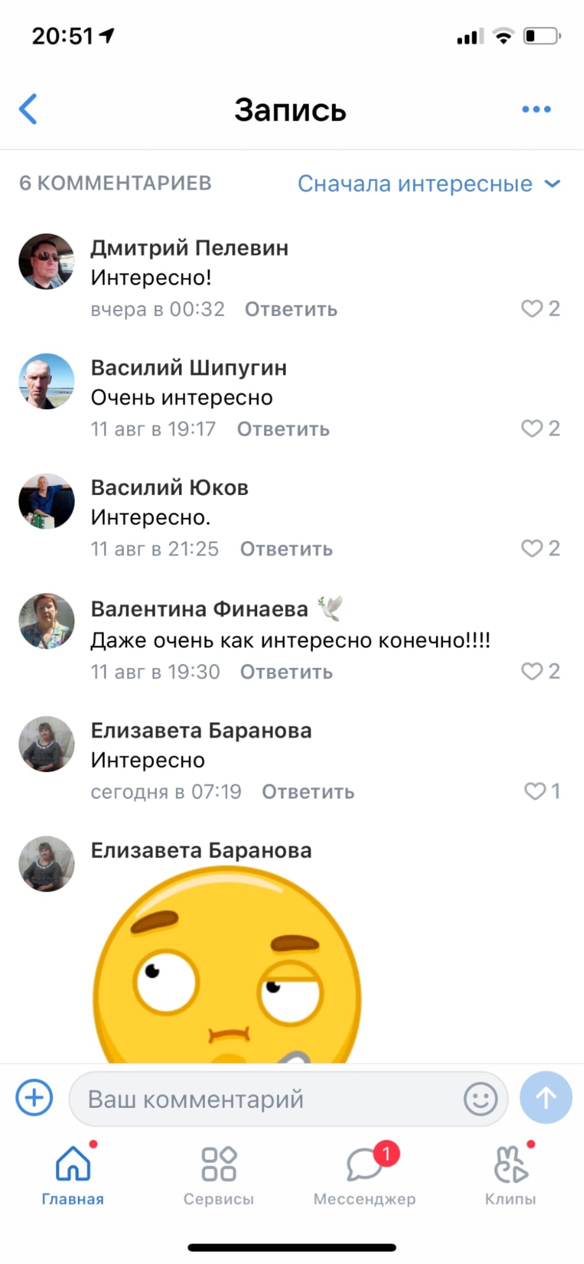This screenshot has height=1264, width=584.
Task: Open Дмитрий Пелевин's profile avatar
Action: 46,262
